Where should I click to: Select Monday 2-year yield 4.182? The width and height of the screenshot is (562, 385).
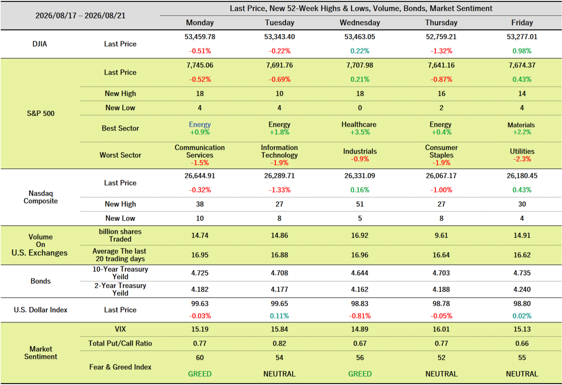tap(200, 290)
